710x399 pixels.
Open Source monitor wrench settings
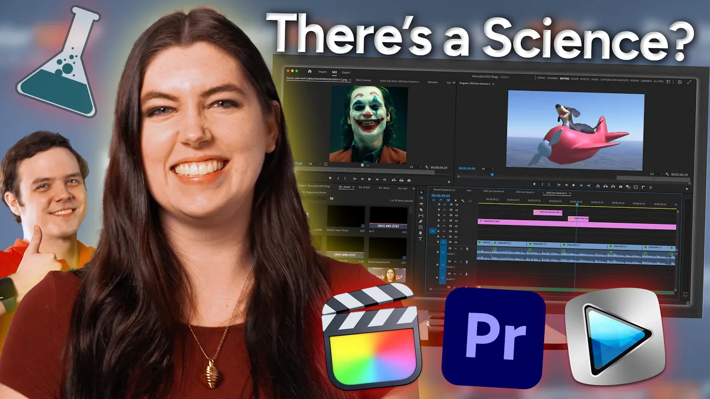coord(427,167)
